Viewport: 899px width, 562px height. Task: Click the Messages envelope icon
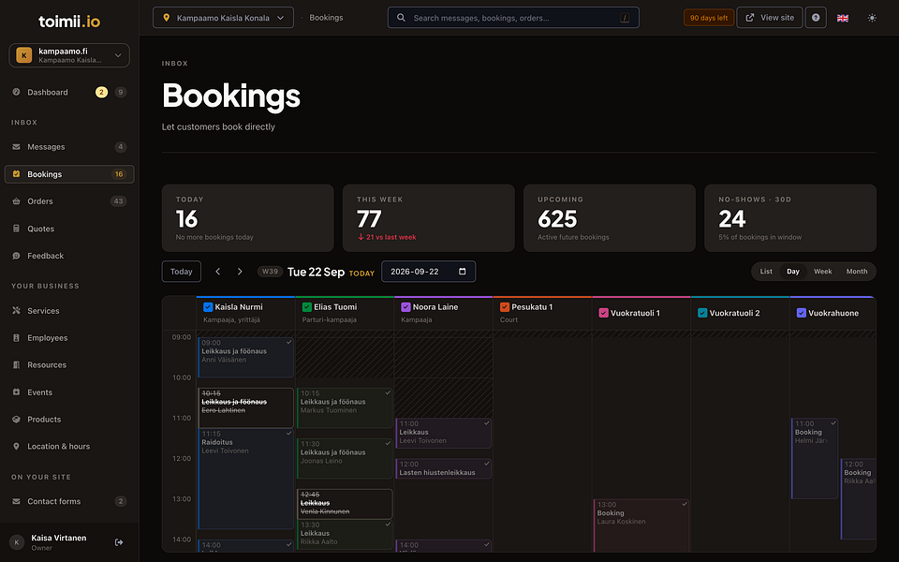click(16, 147)
